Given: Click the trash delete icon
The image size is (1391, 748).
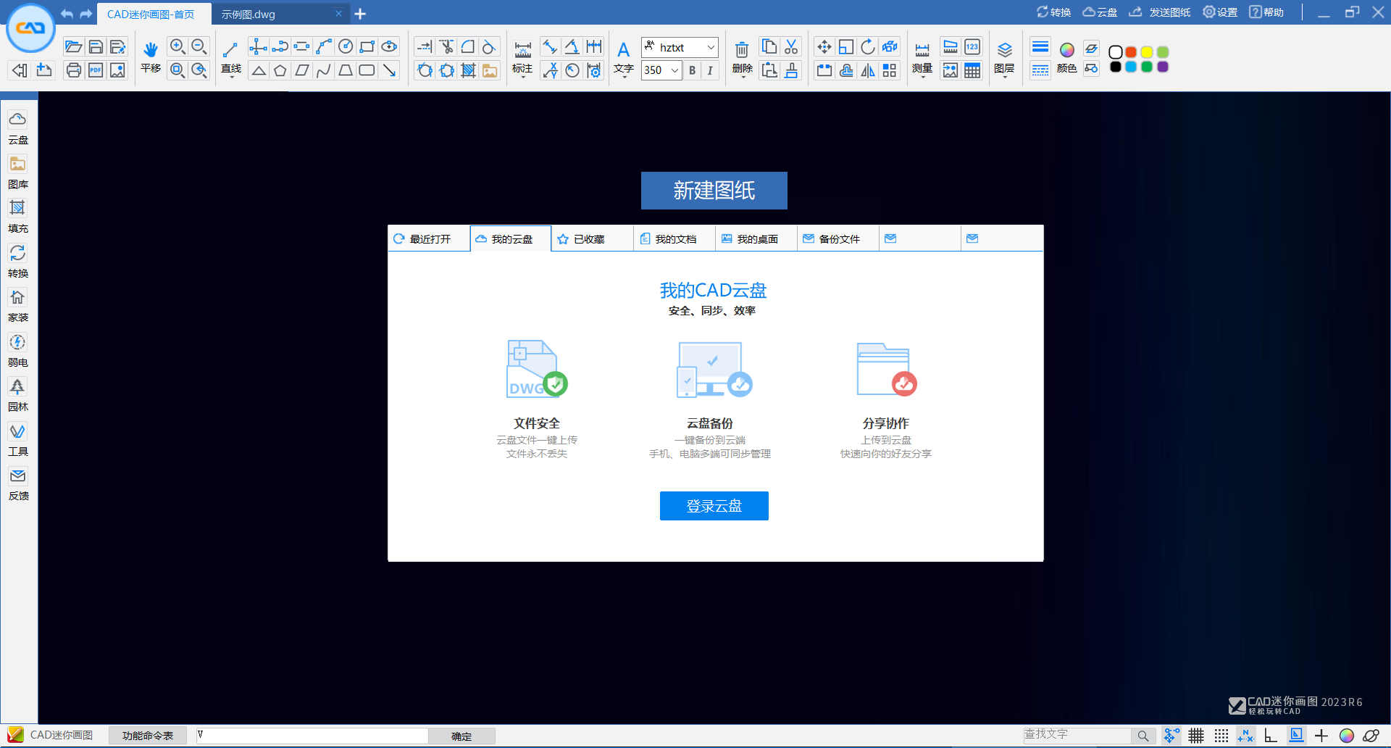Looking at the screenshot, I should click(x=742, y=50).
